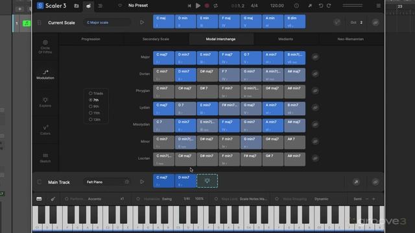The width and height of the screenshot is (415, 233).
Task: Open the Scale Notes keys lock dropdown
Action: tap(254, 199)
